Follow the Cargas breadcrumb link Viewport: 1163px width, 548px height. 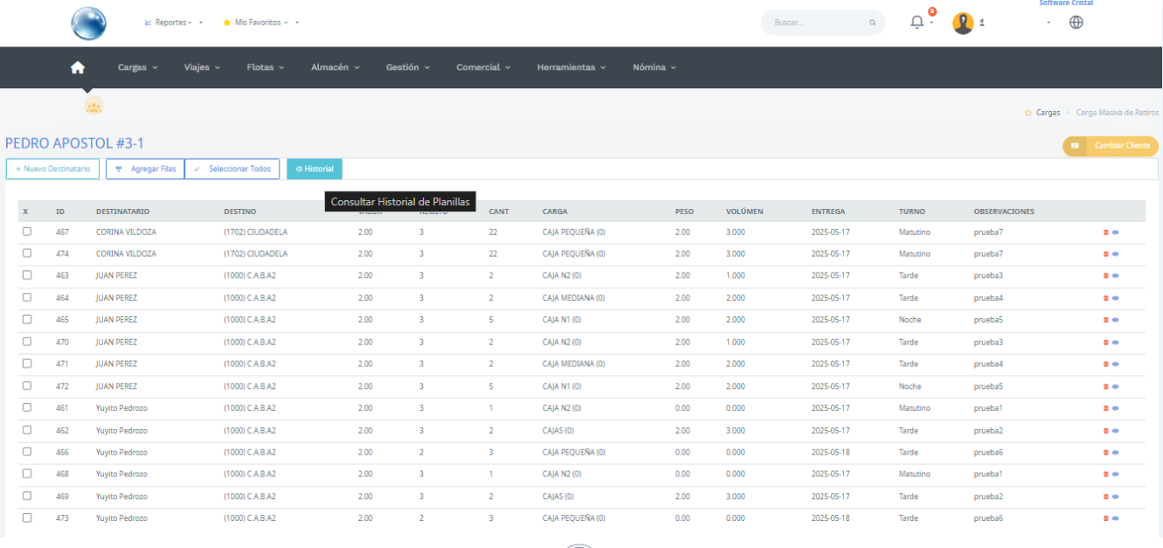coord(1048,113)
